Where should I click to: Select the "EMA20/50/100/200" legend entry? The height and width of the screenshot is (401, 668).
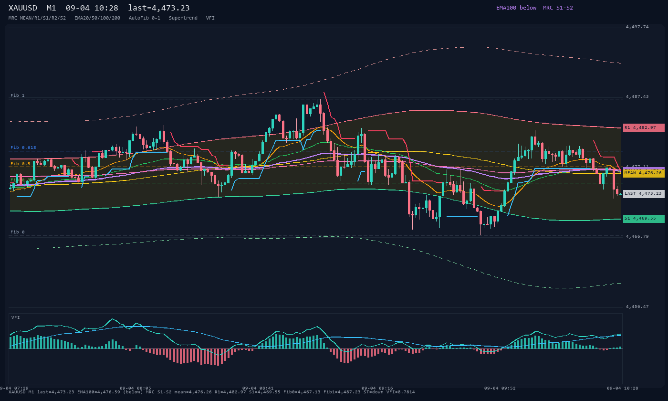click(x=97, y=18)
